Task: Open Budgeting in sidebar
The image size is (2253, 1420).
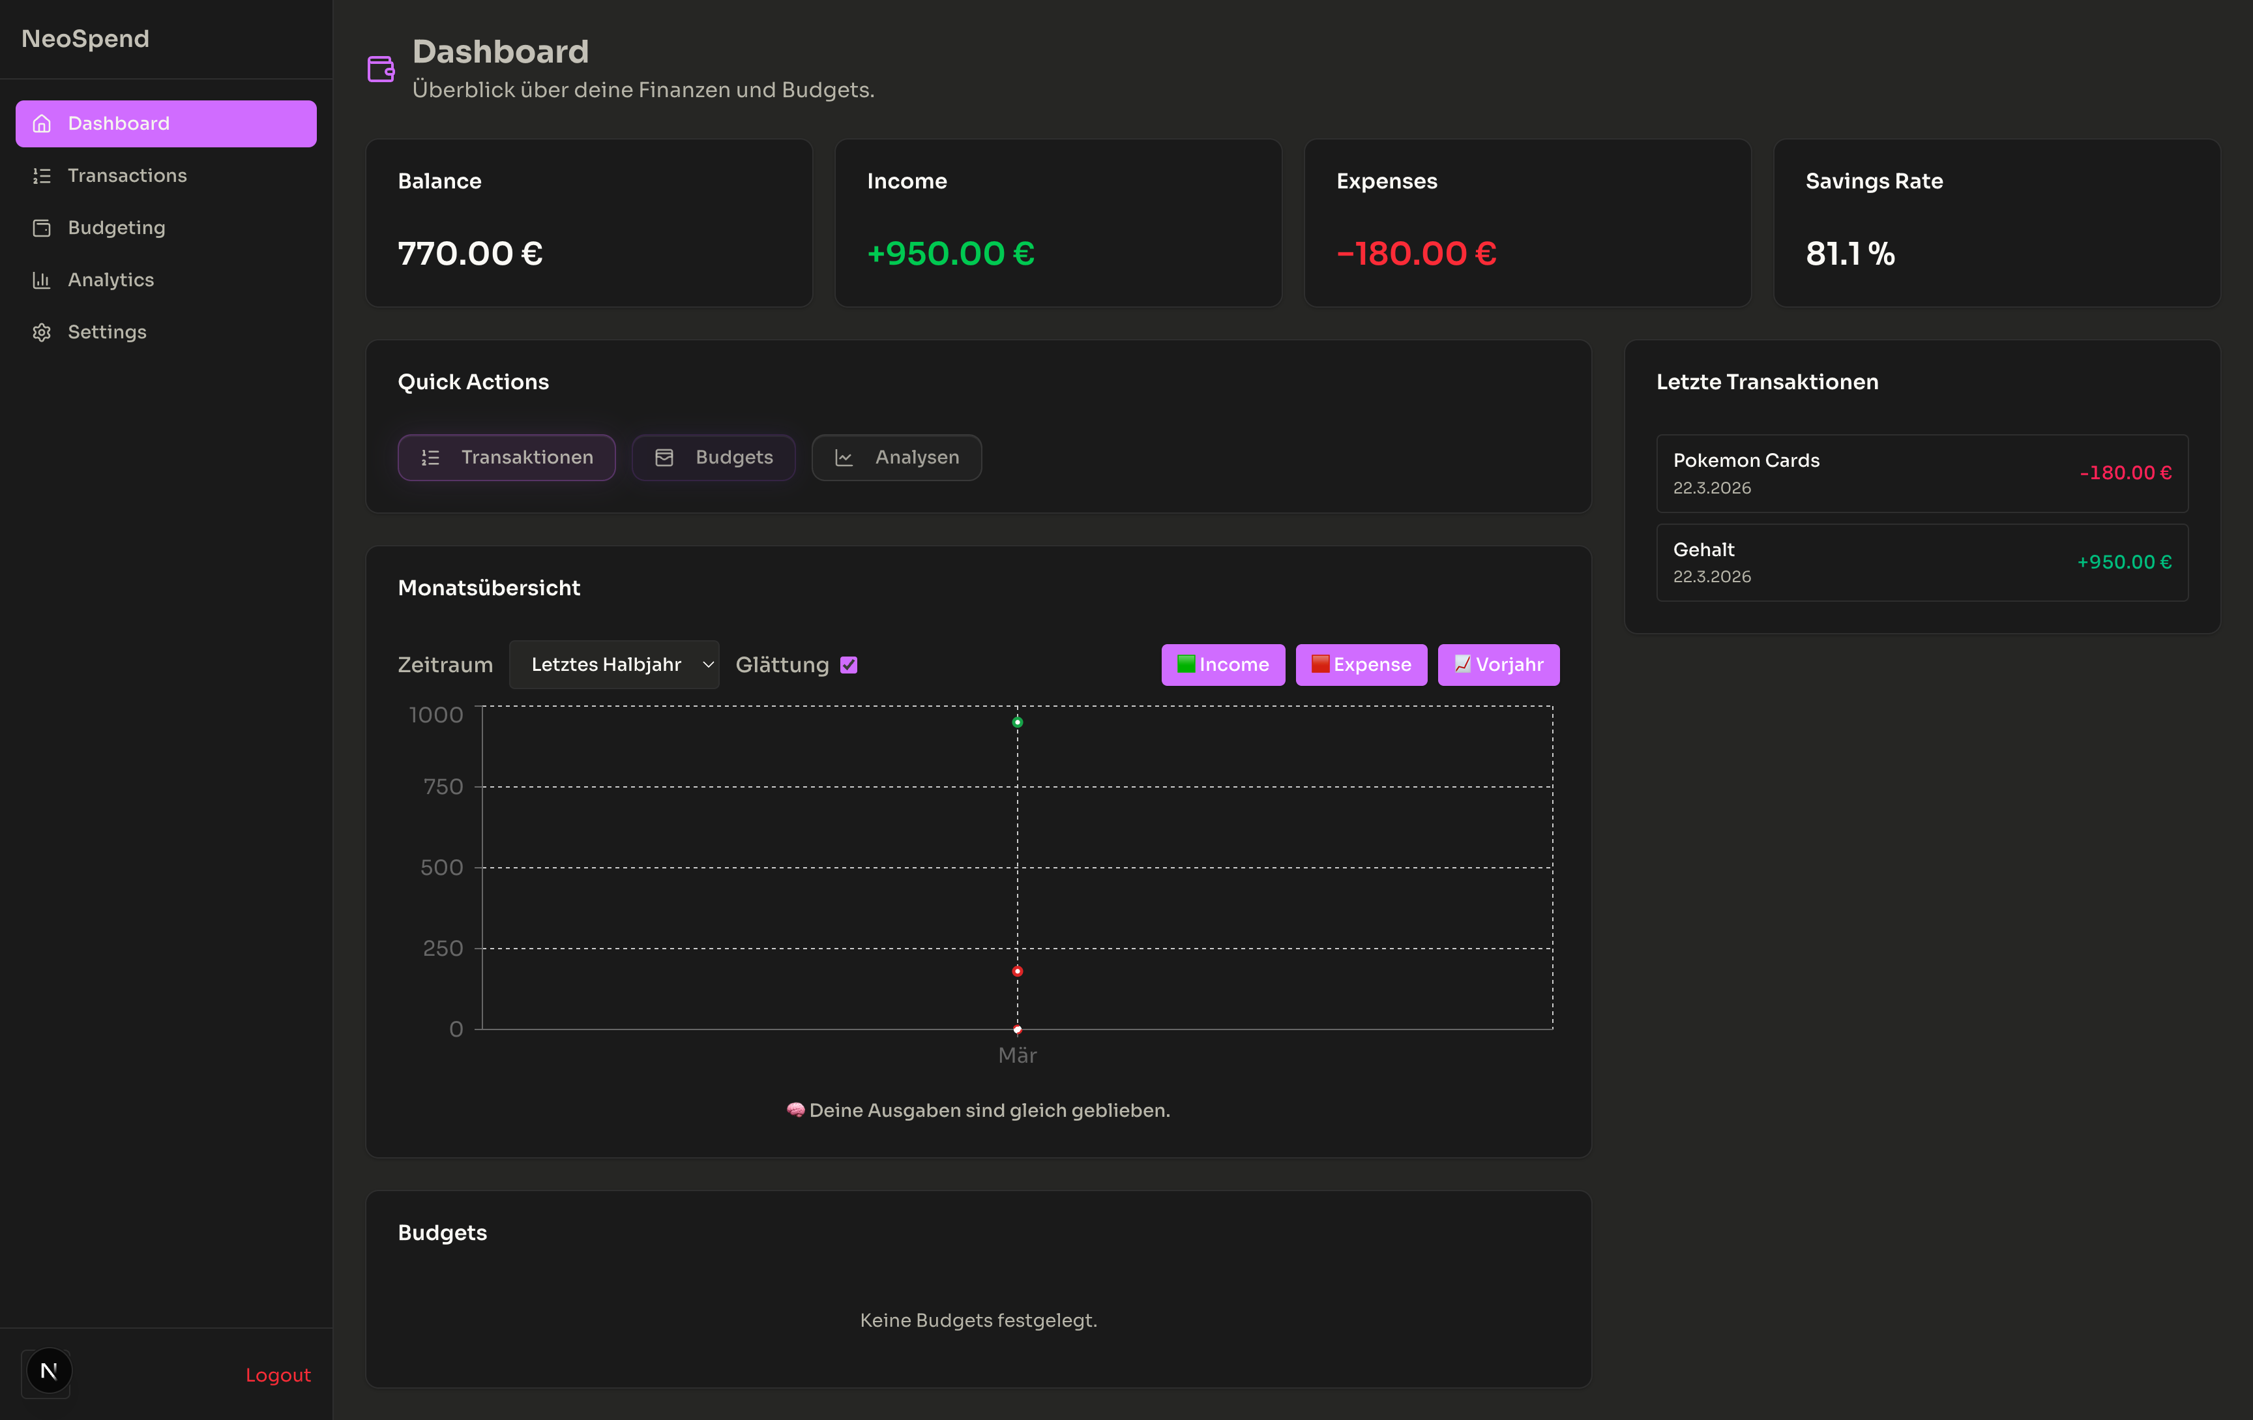Action: pos(166,228)
